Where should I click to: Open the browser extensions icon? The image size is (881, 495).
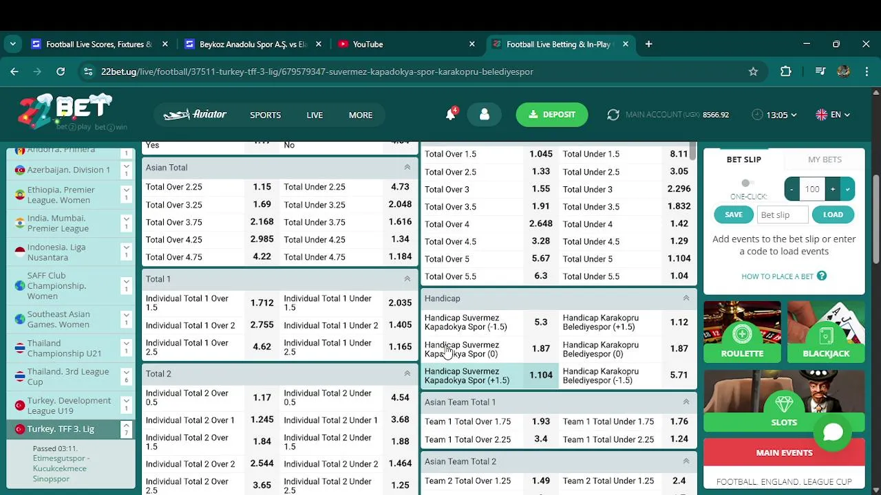[786, 71]
